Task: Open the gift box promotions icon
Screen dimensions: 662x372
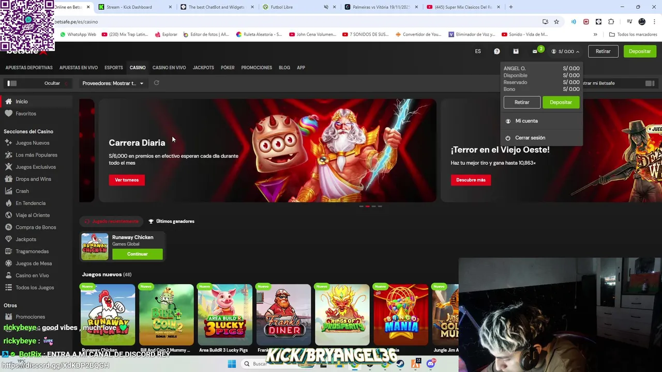Action: 516,51
